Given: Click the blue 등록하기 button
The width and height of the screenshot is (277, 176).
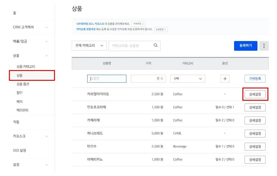Looking at the screenshot, I should [246, 46].
